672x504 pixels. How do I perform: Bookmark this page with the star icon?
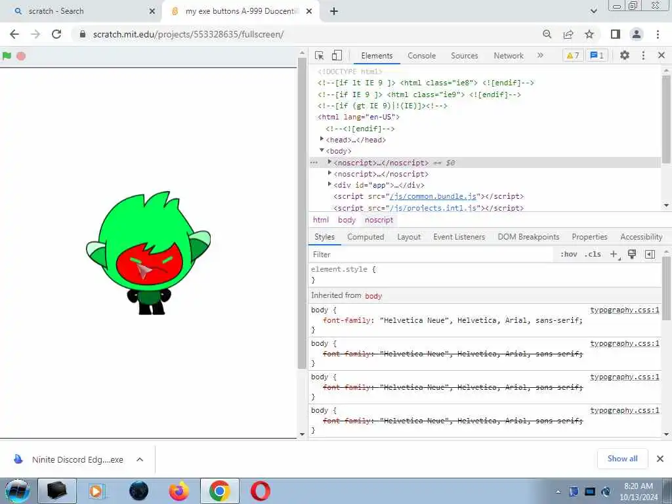[x=589, y=34]
